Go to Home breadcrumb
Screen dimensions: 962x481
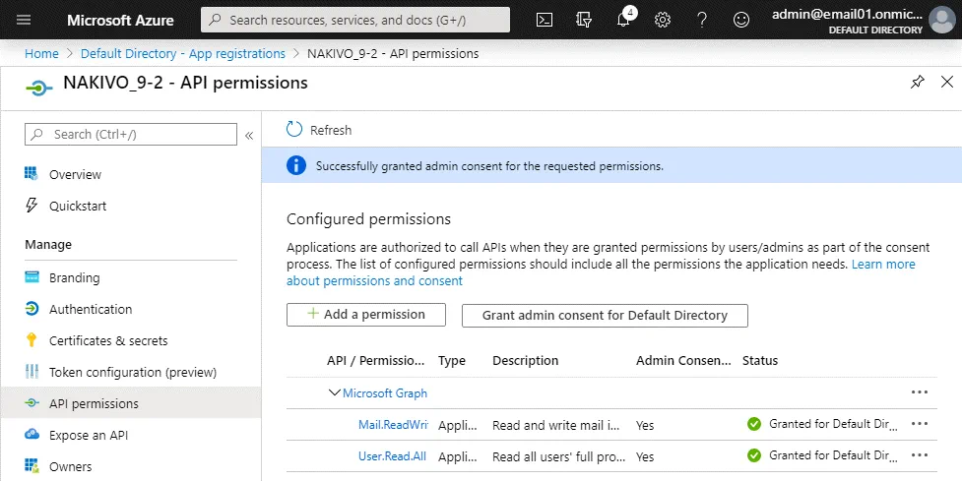tap(41, 53)
